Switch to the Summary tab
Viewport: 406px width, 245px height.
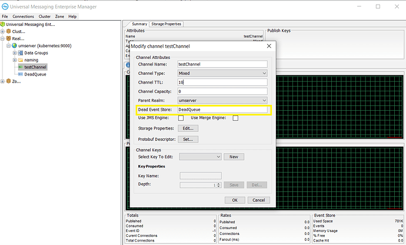(139, 24)
